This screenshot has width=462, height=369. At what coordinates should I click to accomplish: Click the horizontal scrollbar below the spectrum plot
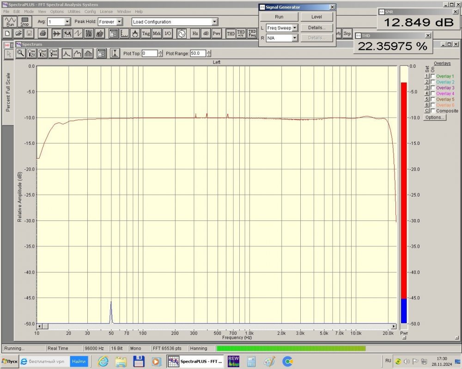click(x=216, y=326)
